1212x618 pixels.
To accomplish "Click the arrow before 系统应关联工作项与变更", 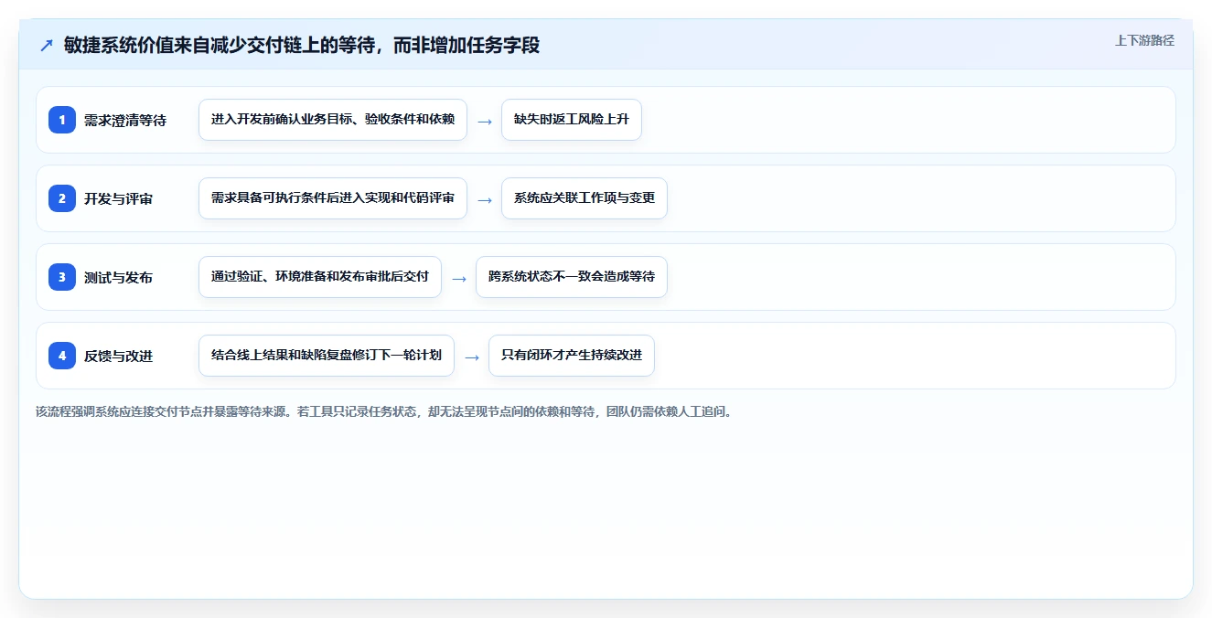I will click(x=485, y=199).
